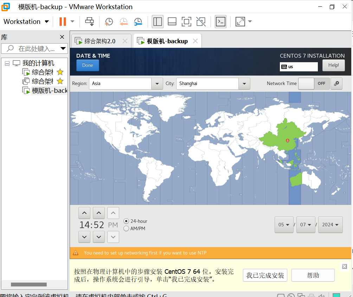Open the console view icon
Screen dimensions: 353x297
[220, 21]
